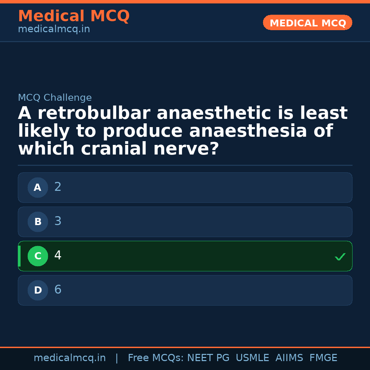Click the letter D circle badge
This screenshot has width=370, height=370.
38,291
